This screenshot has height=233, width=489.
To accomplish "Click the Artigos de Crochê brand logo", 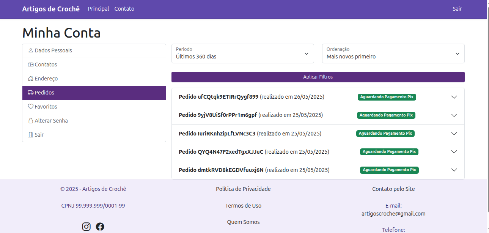I will (51, 9).
